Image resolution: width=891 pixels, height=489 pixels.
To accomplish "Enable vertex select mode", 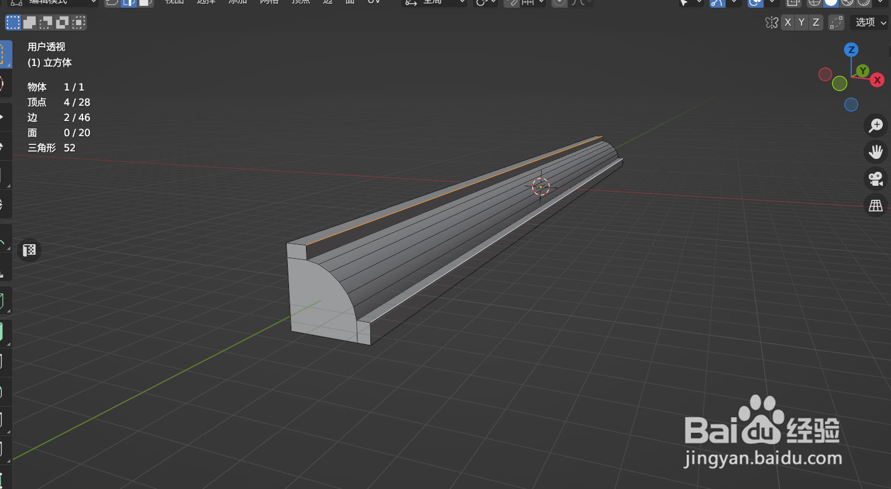I will coord(112,2).
